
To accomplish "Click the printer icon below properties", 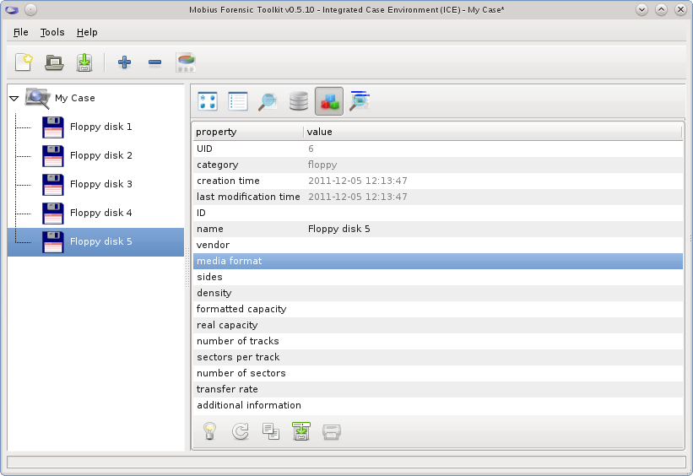I will tap(332, 432).
